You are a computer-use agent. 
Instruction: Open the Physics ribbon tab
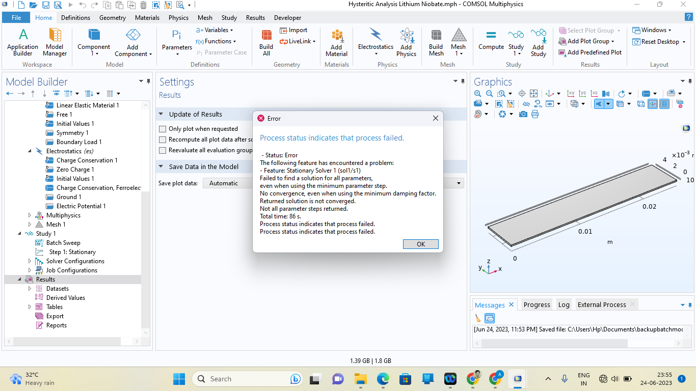pyautogui.click(x=178, y=18)
